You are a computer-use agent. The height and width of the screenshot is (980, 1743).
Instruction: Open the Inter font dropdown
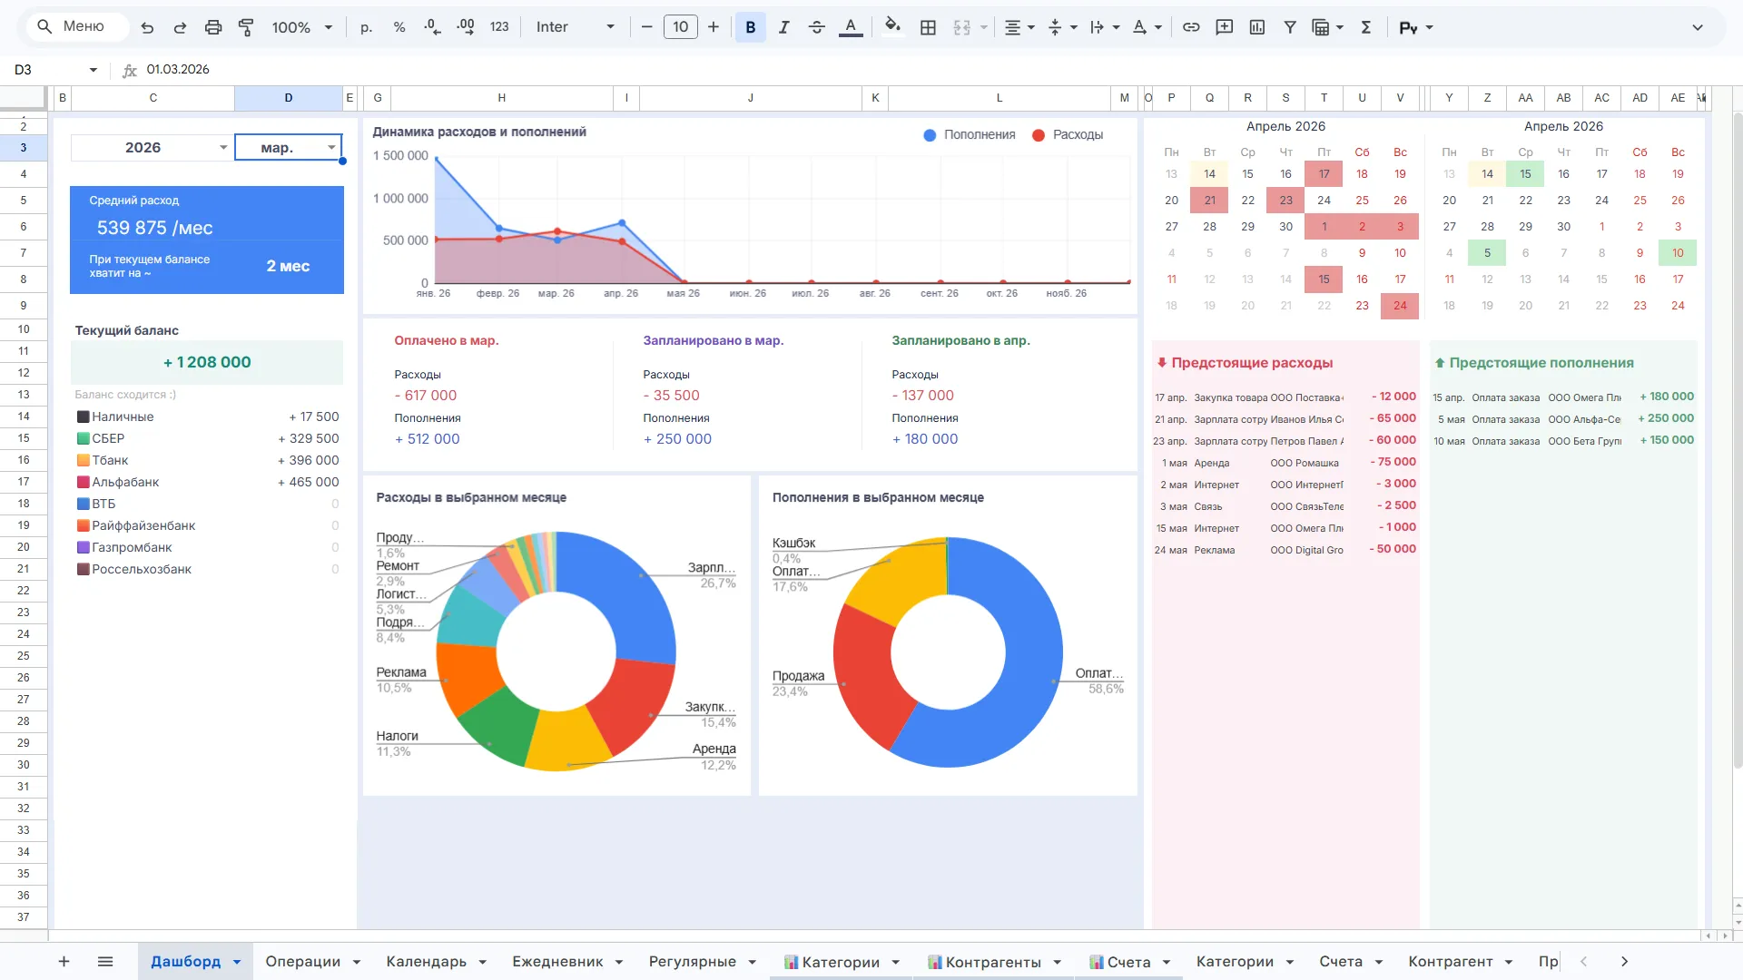576,27
